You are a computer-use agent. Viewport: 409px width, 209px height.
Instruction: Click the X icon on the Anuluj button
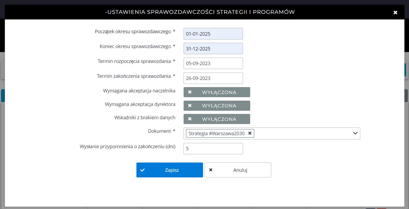pos(211,170)
